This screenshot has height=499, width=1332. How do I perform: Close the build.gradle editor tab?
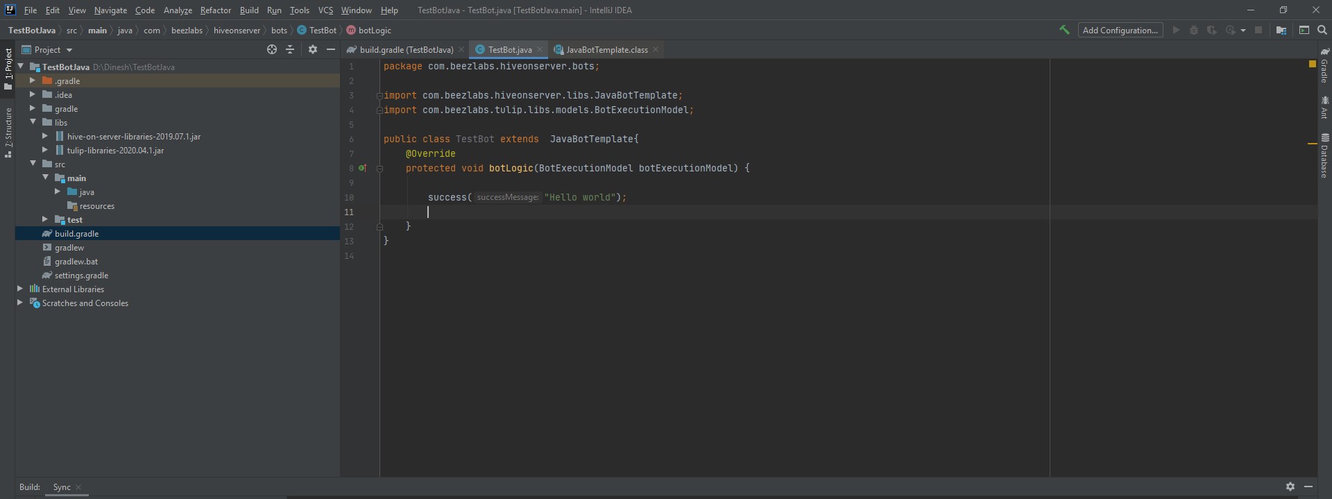click(x=461, y=49)
